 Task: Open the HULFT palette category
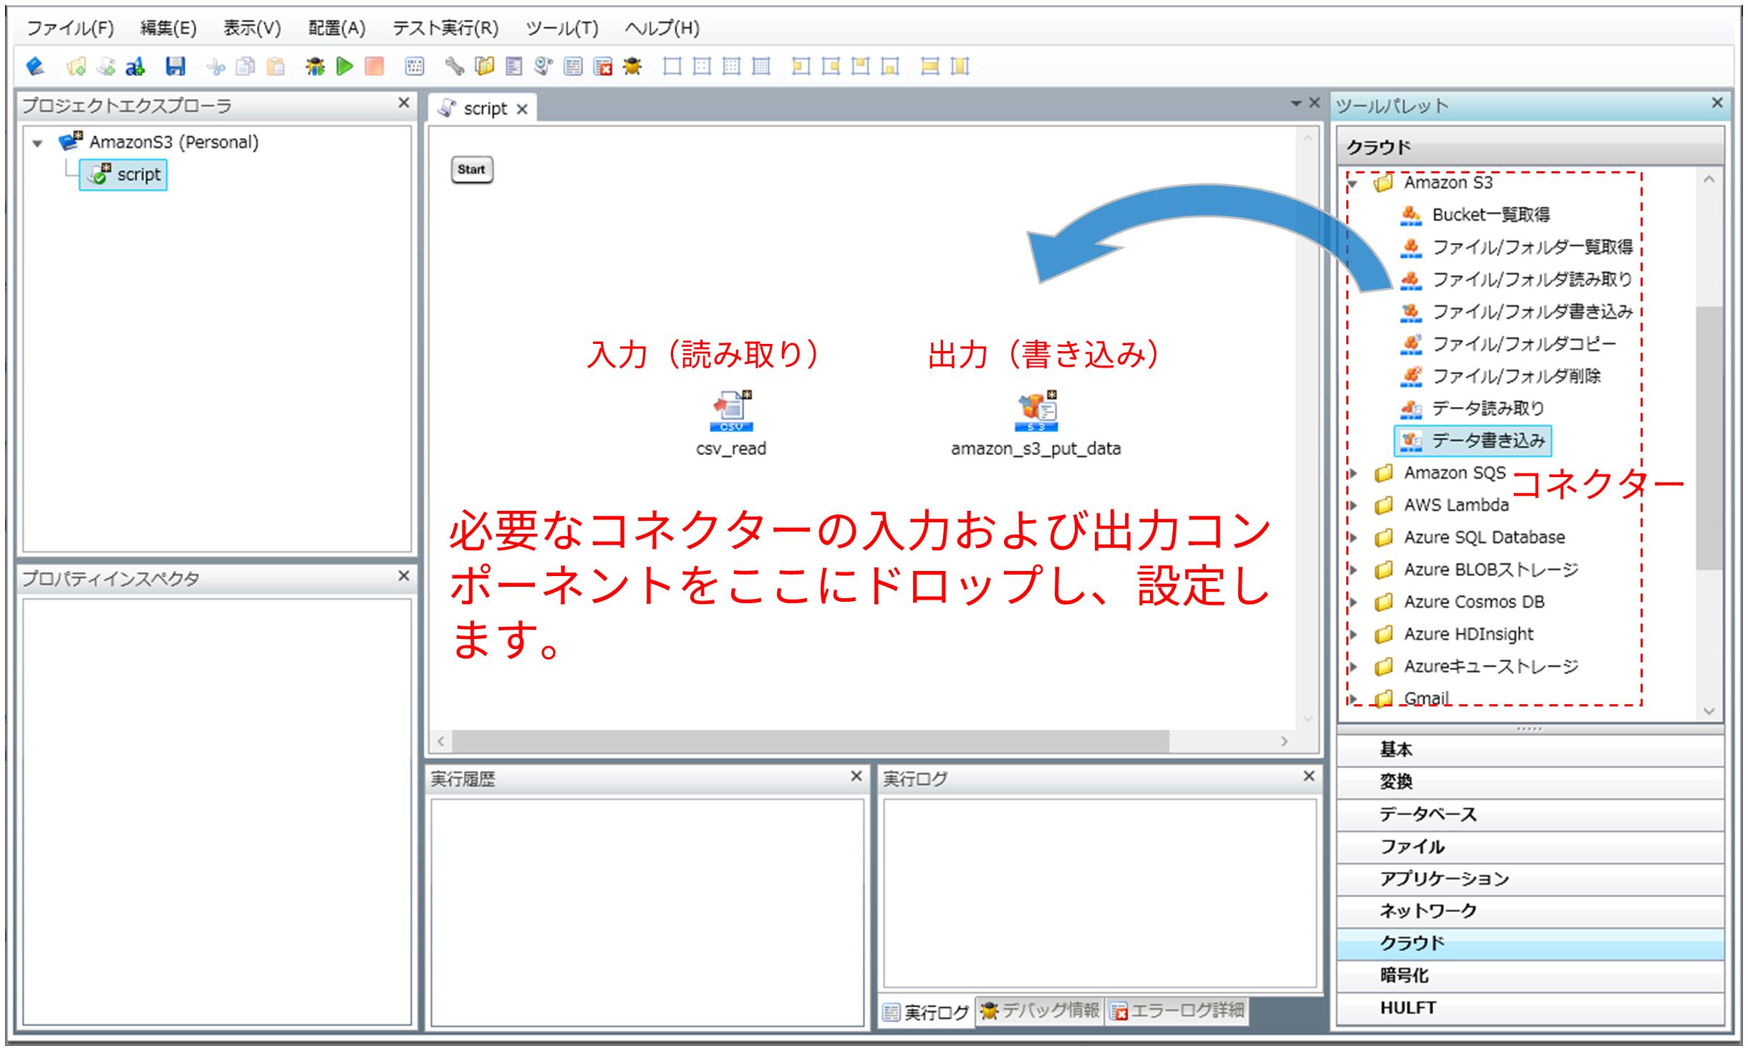[x=1408, y=1007]
